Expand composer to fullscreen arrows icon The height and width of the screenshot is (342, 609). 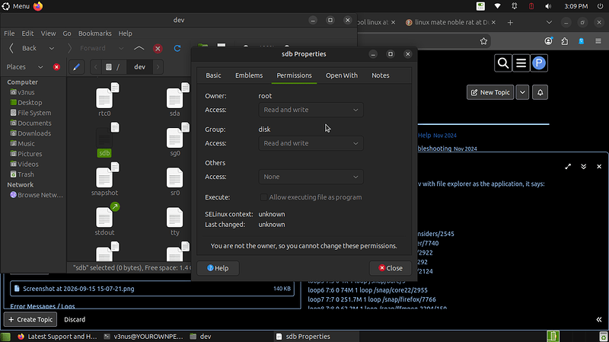(568, 166)
